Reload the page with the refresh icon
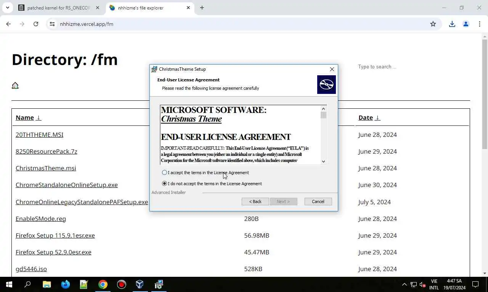This screenshot has width=488, height=292. click(x=36, y=24)
